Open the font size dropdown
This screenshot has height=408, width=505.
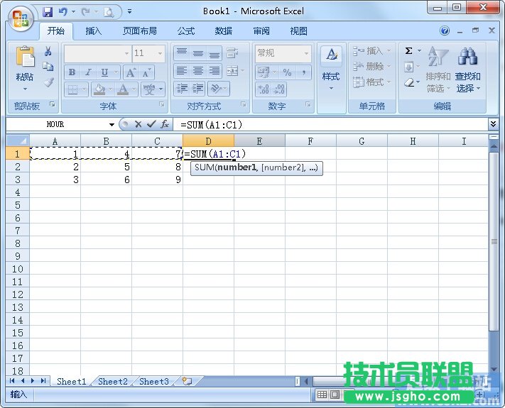click(x=161, y=53)
